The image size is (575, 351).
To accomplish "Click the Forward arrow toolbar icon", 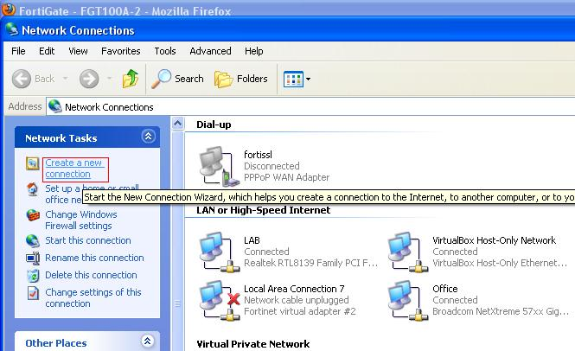I will (x=89, y=79).
